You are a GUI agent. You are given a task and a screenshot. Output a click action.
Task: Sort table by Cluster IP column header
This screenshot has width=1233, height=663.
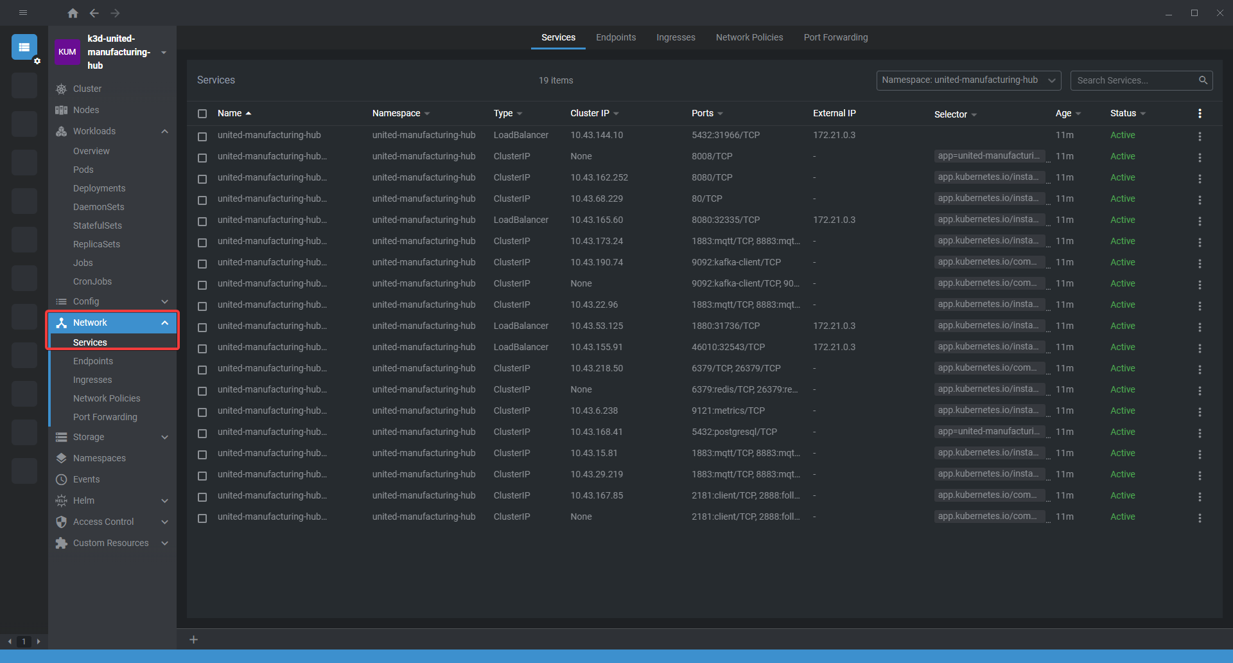594,113
